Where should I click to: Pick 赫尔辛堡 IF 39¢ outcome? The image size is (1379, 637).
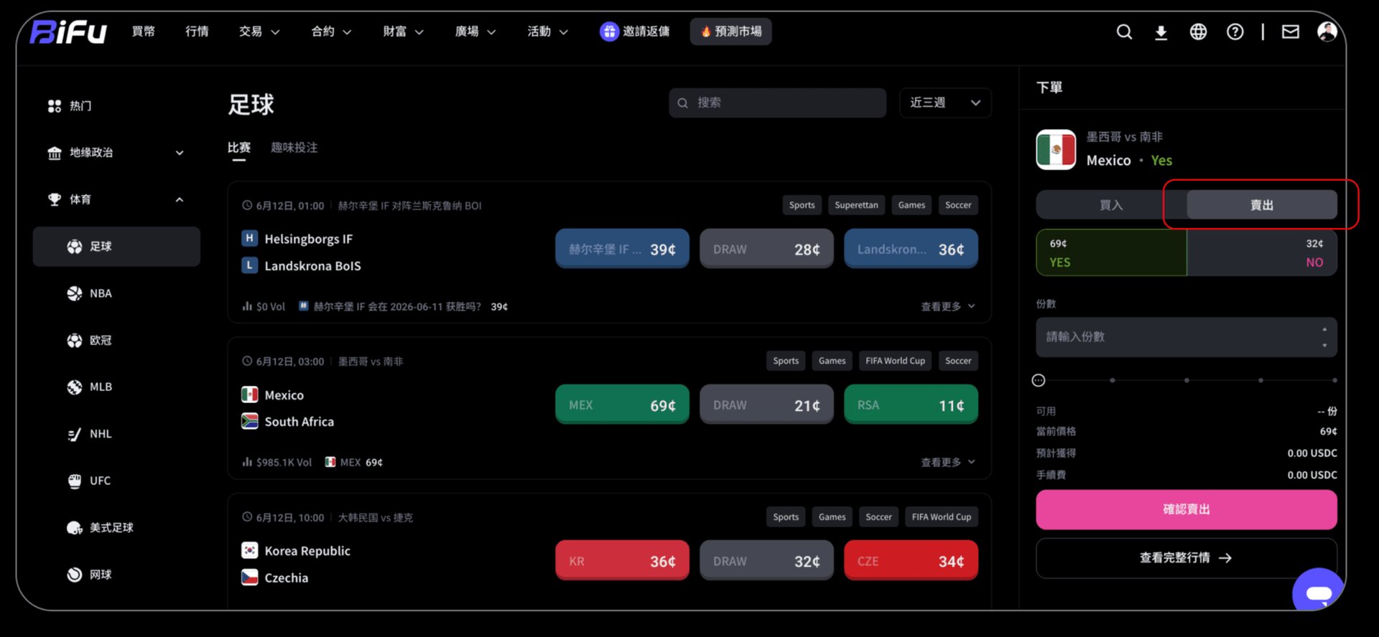622,249
